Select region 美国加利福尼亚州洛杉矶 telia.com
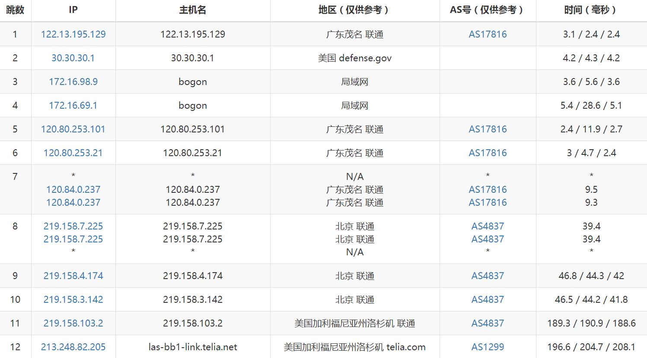 pyautogui.click(x=354, y=347)
